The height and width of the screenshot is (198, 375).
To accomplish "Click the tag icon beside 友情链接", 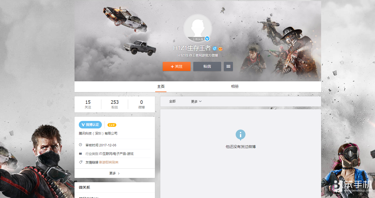I will tap(80, 162).
